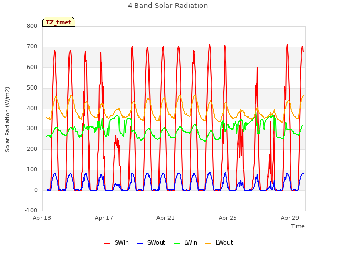
Task: Click the Apr 21 x-axis label
Action: pos(165,218)
